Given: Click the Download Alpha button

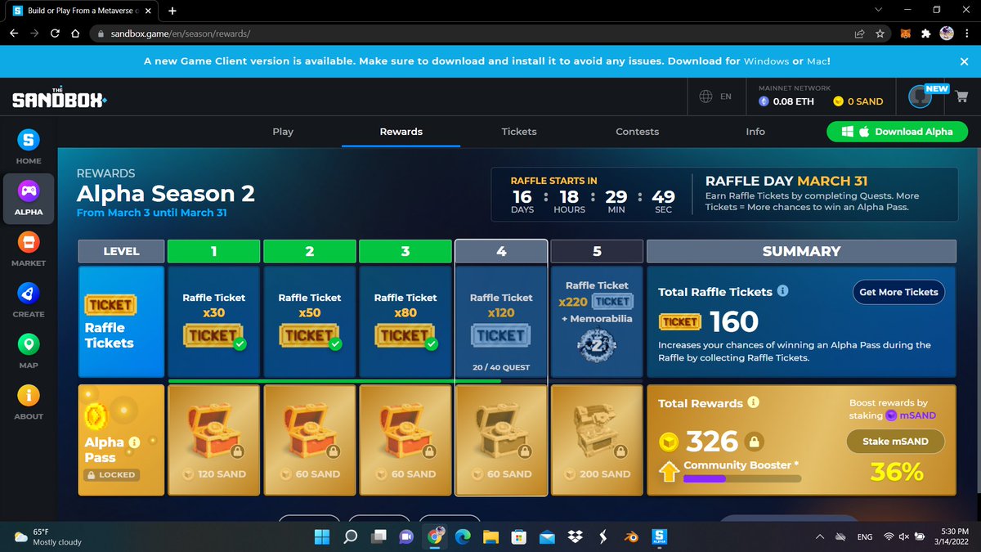Looking at the screenshot, I should pos(897,132).
